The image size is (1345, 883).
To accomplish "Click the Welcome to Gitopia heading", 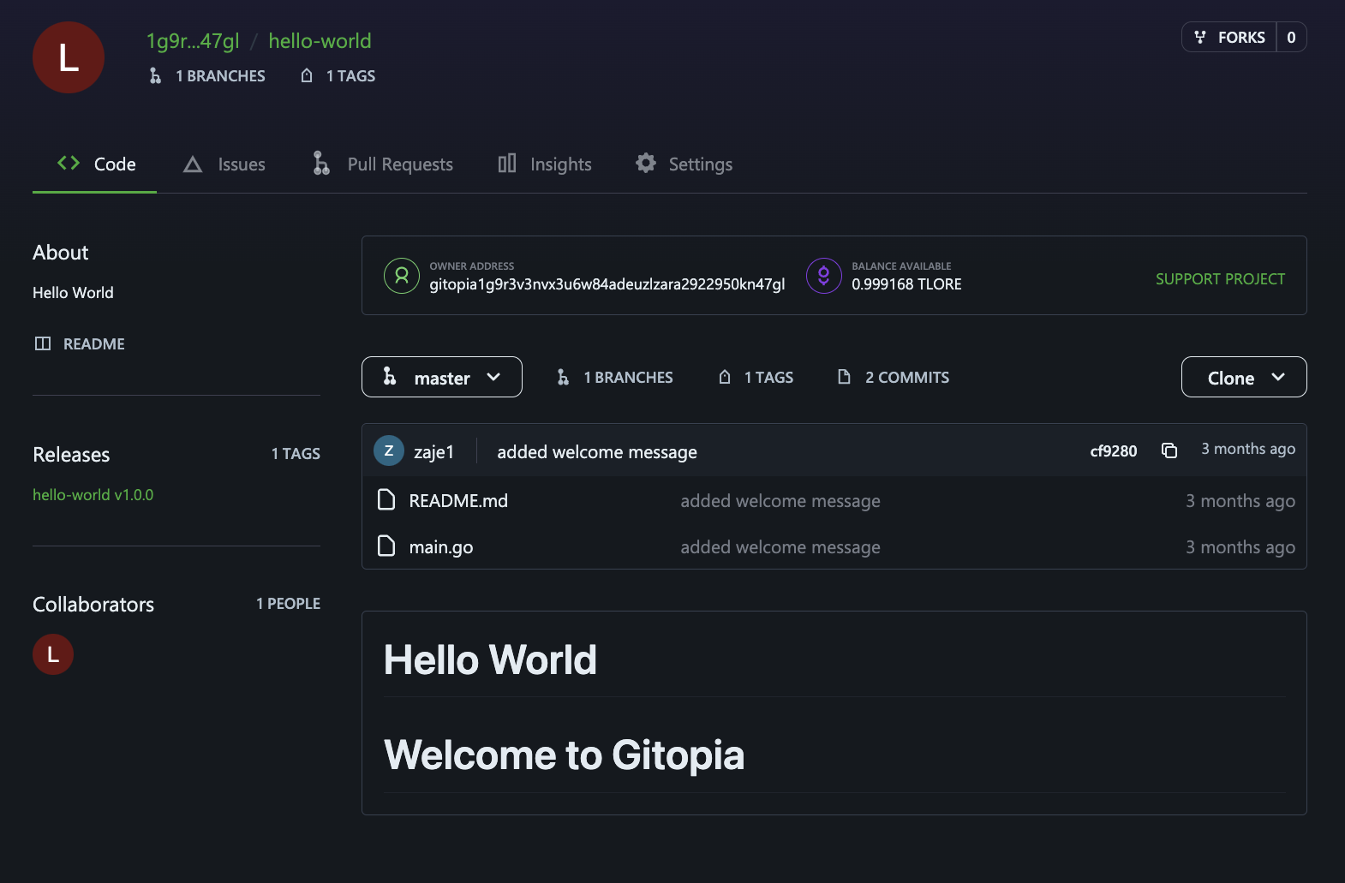I will click(564, 755).
